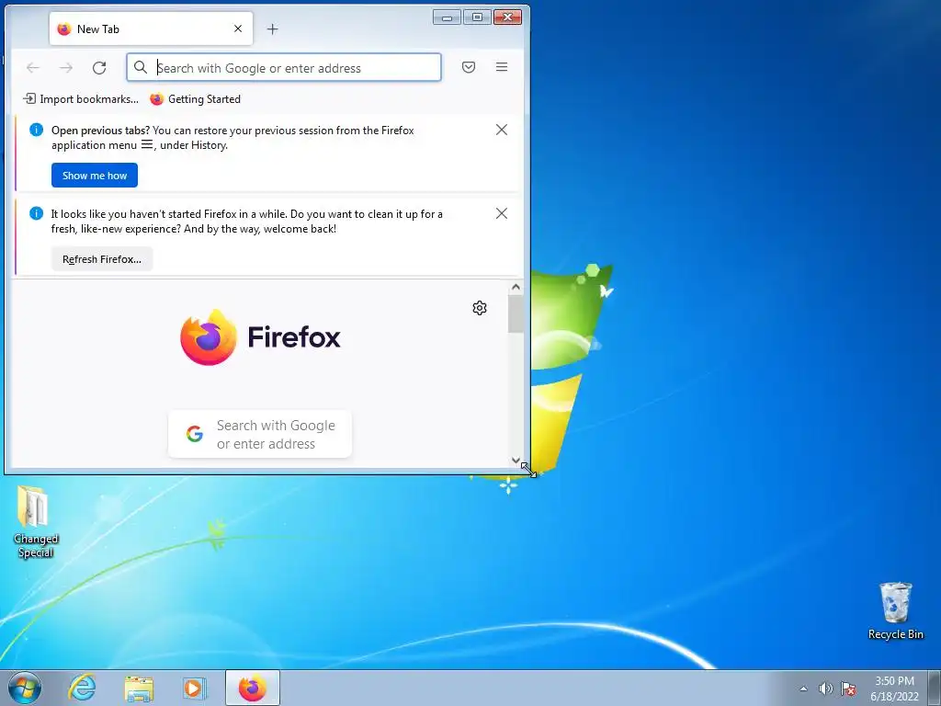This screenshot has height=706, width=941.
Task: Click the Firefox logo on the page
Action: (260, 336)
